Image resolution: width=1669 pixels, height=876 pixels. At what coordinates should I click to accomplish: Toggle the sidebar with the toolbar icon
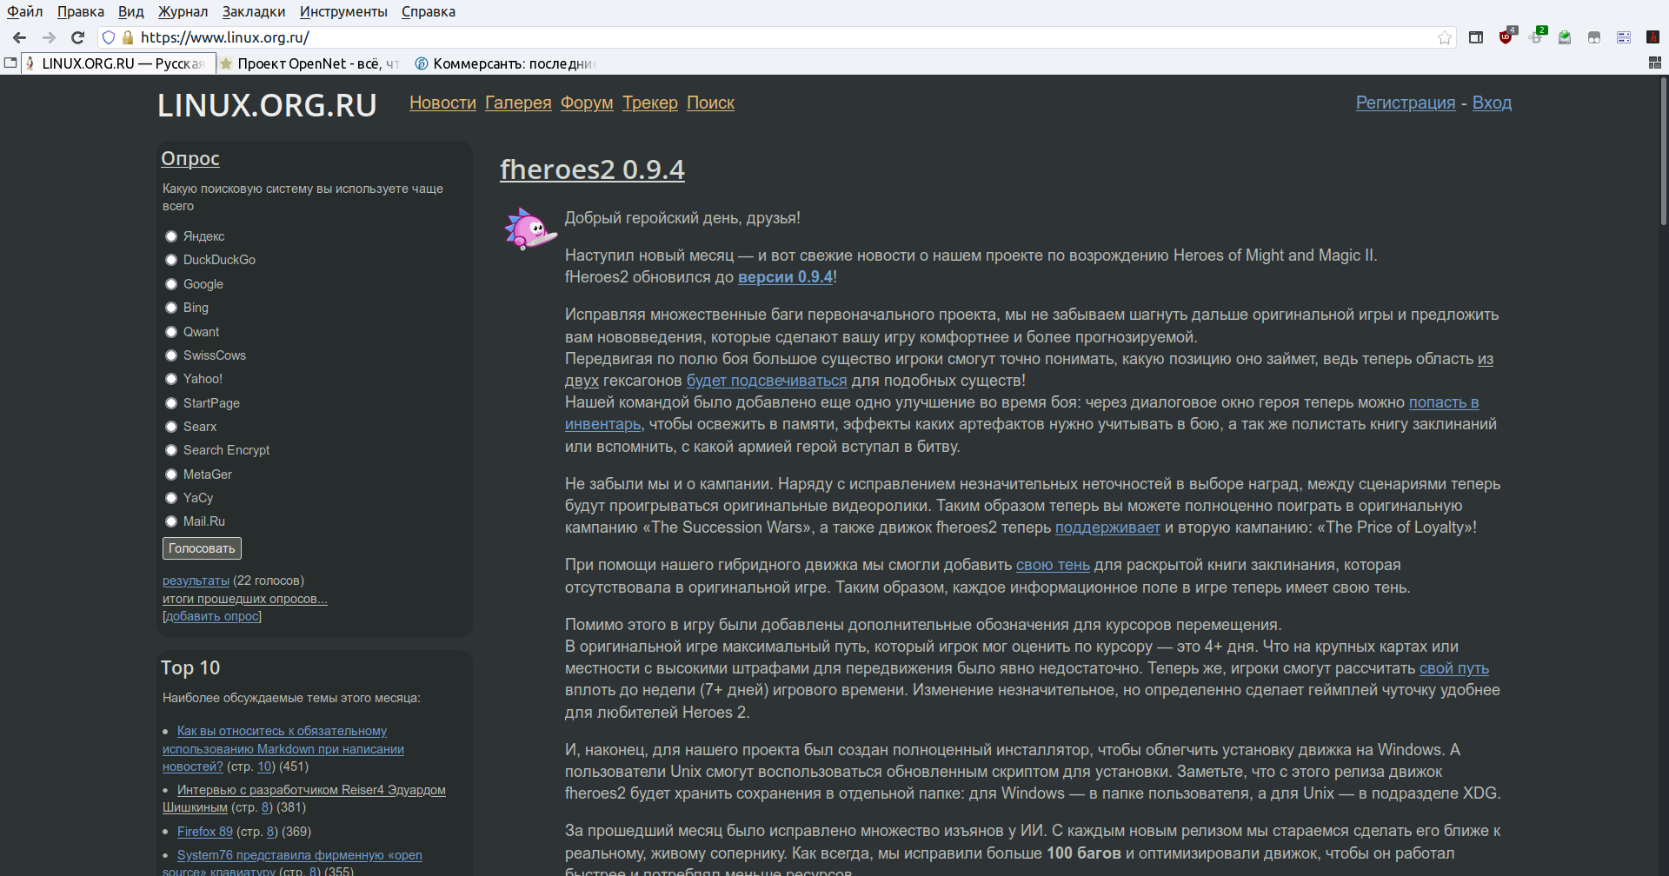pyautogui.click(x=1476, y=37)
